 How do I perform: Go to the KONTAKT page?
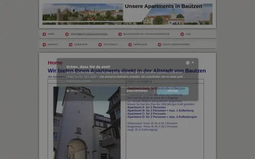click(x=53, y=45)
